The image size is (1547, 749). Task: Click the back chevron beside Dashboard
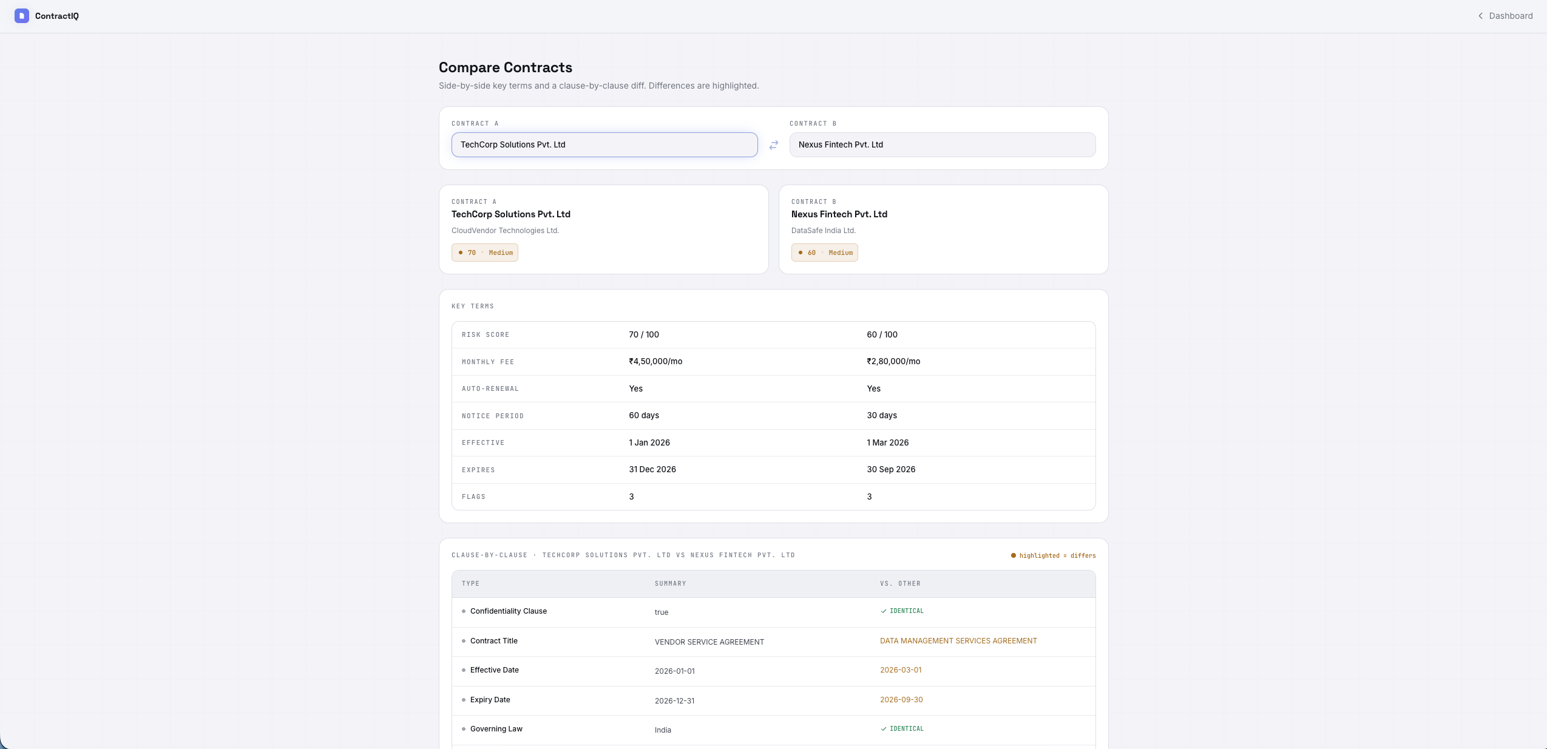pos(1481,16)
